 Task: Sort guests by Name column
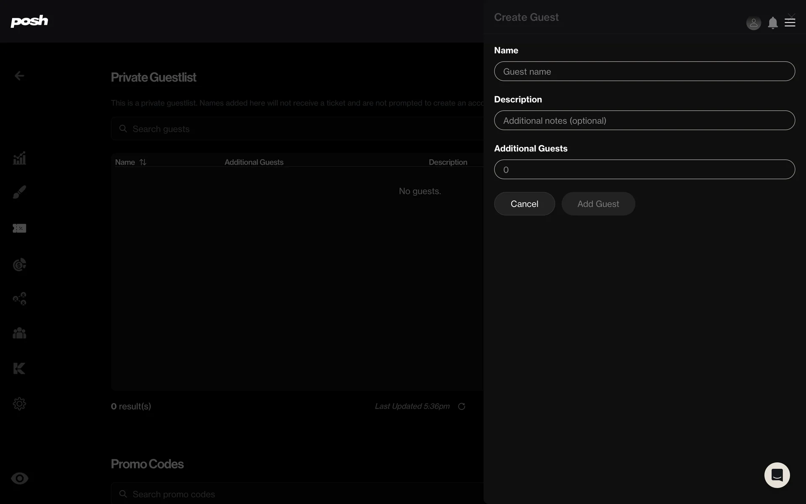143,162
